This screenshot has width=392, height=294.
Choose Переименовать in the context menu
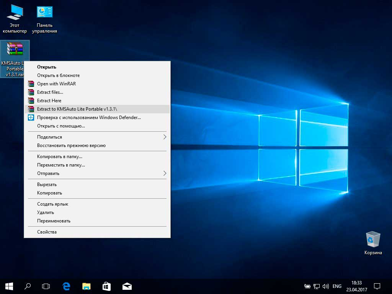97,221
